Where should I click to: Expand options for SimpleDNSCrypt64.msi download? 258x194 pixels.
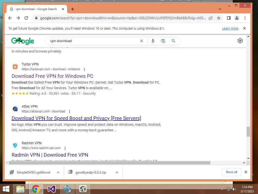[x=58, y=172]
